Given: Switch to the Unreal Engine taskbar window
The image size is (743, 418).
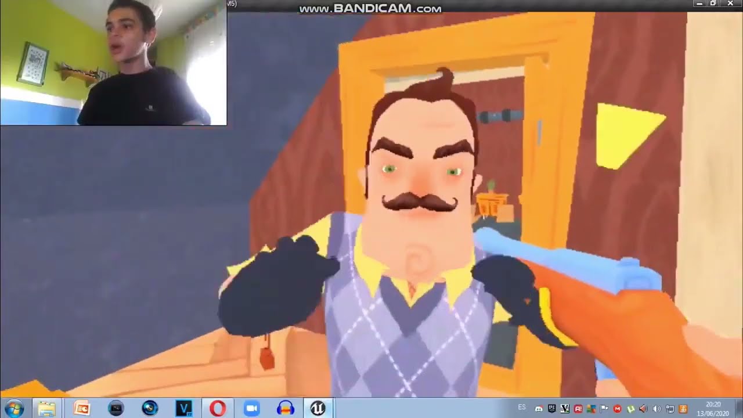Looking at the screenshot, I should point(318,408).
